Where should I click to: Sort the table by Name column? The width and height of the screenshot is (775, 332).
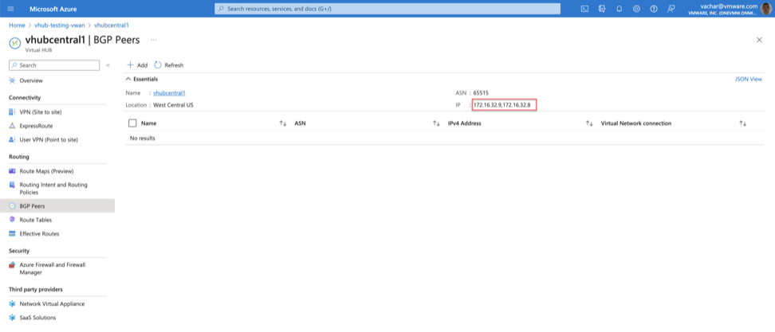(282, 123)
